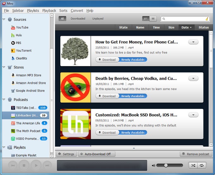Open the YouTube source icon
This screenshot has width=215, height=175.
click(x=13, y=27)
